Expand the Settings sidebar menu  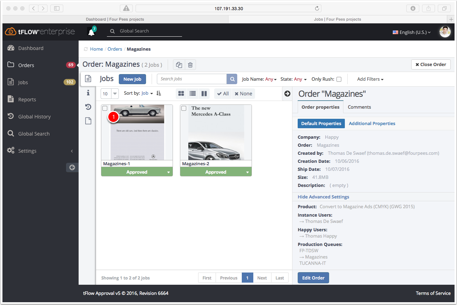[x=41, y=151]
